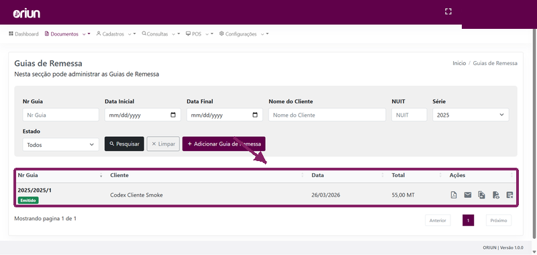Go to Dashboard in the navbar
The width and height of the screenshot is (537, 255).
pyautogui.click(x=23, y=34)
